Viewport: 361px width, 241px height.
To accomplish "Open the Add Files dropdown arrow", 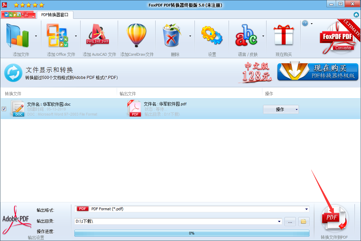I will [x=36, y=36].
